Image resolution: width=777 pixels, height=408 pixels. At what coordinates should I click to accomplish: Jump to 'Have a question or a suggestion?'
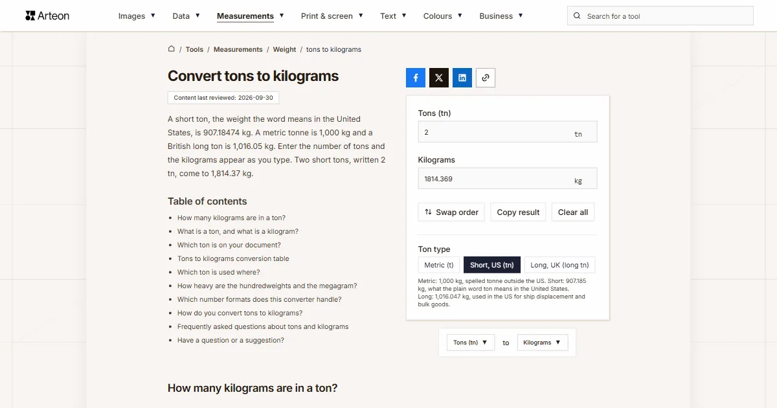coord(231,340)
